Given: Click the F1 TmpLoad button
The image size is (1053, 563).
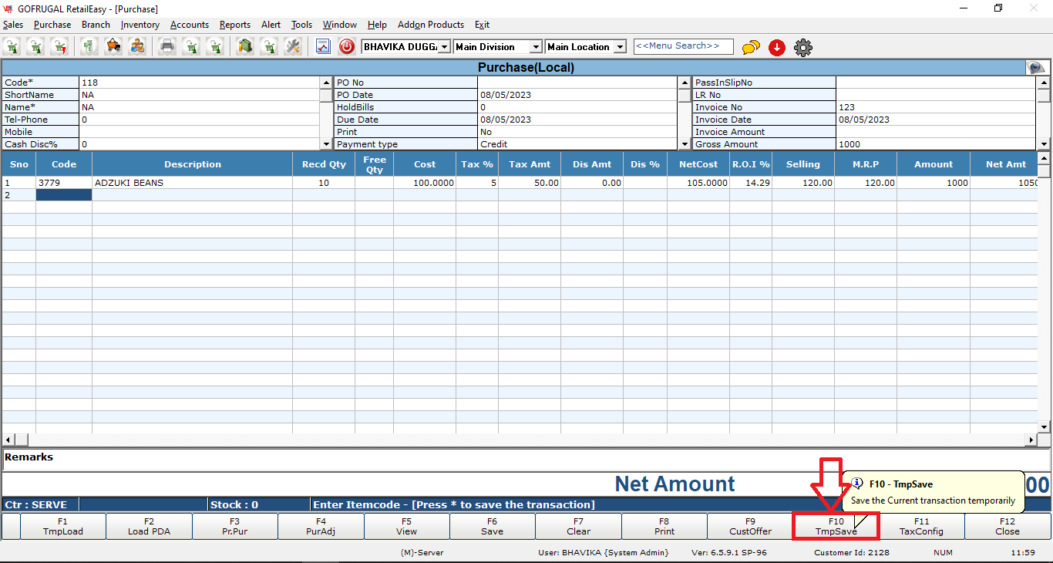Looking at the screenshot, I should tap(63, 526).
